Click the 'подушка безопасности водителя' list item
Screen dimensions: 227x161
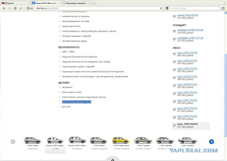[x=79, y=56]
